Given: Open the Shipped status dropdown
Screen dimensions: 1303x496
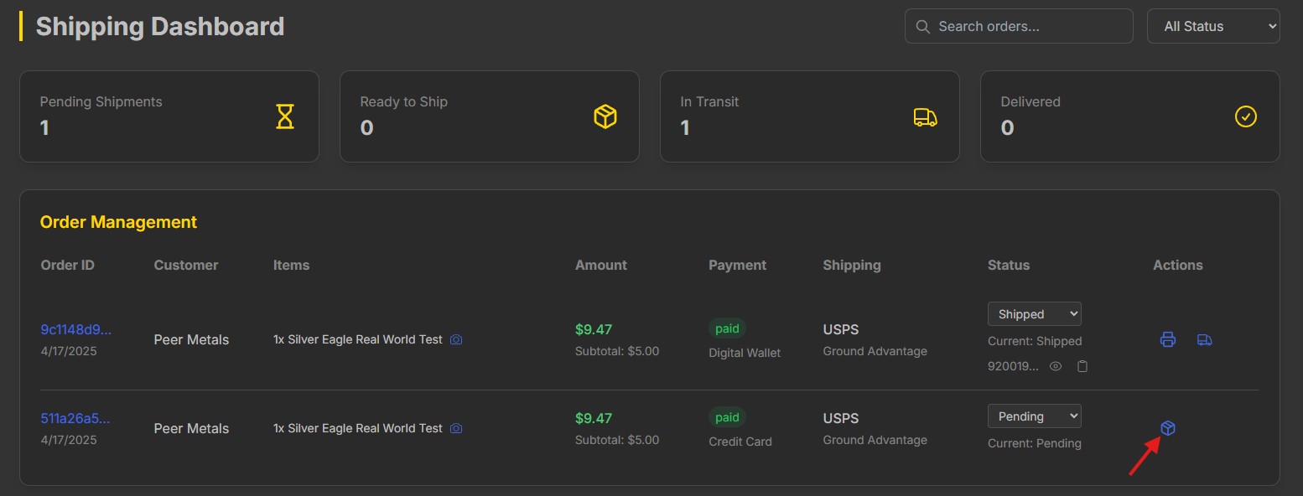Looking at the screenshot, I should [1035, 314].
